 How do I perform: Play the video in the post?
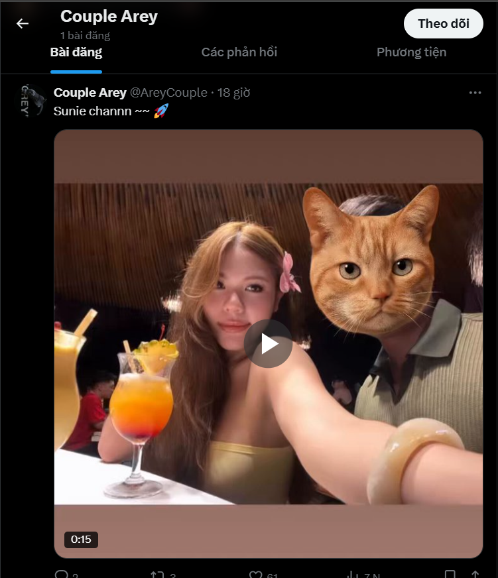[268, 343]
